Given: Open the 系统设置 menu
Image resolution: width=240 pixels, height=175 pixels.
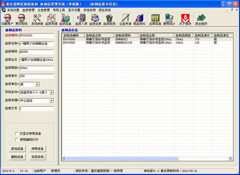Looking at the screenshot, I should (x=13, y=10).
